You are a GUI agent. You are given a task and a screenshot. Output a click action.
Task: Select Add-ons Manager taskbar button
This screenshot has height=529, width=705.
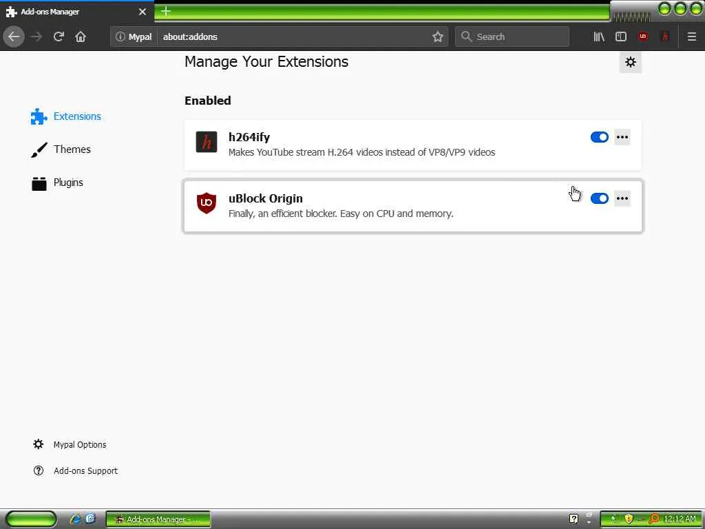158,519
